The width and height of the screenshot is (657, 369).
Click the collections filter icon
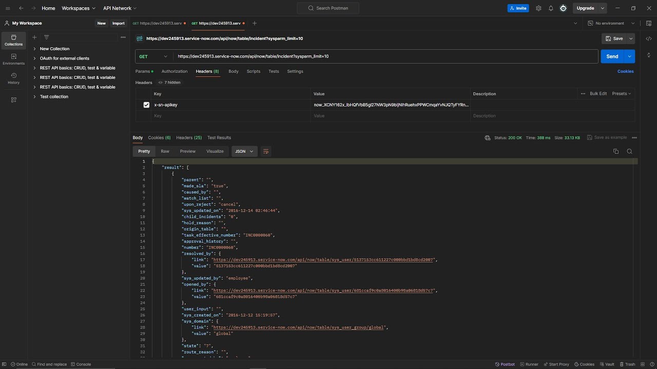tap(46, 37)
